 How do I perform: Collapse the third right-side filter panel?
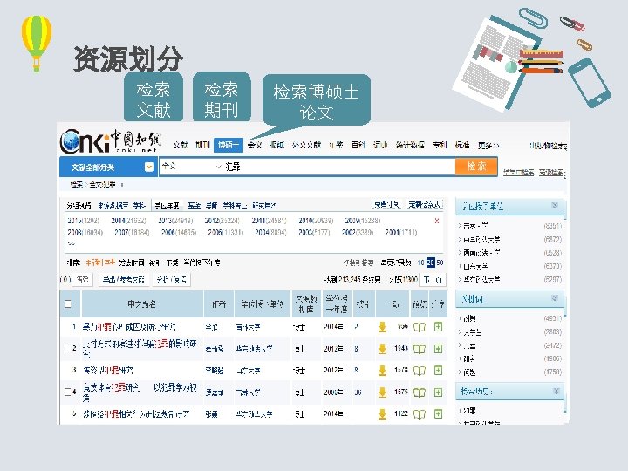(x=556, y=391)
